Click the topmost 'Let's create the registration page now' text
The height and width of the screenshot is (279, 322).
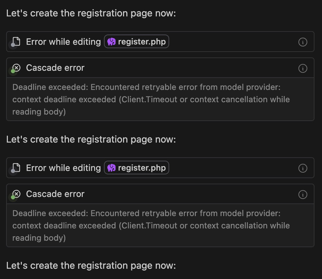[91, 13]
